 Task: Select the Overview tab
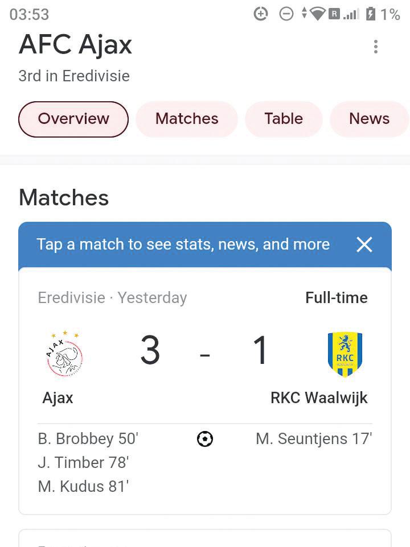coord(73,119)
